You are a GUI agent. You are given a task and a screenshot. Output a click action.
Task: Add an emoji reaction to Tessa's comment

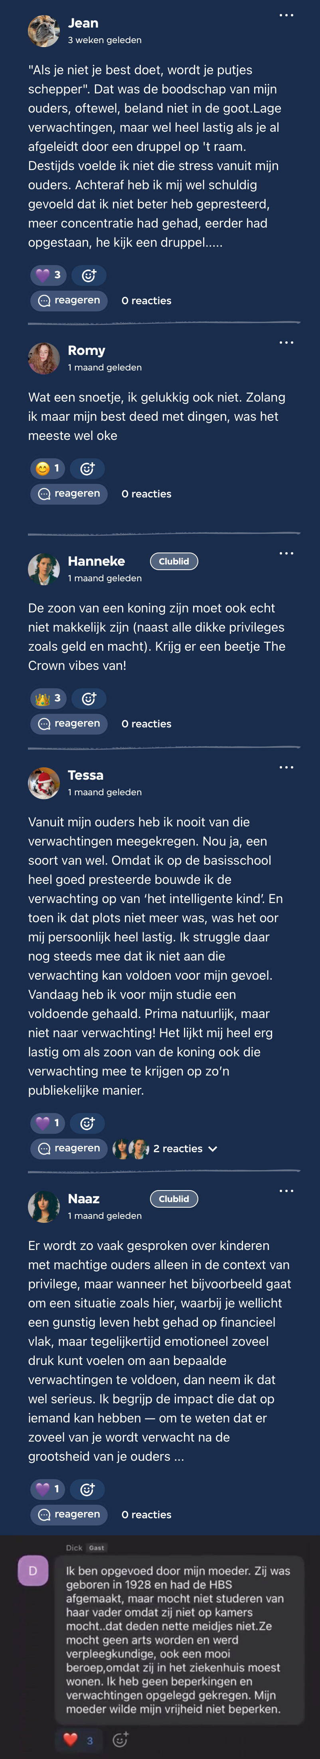click(x=87, y=1123)
